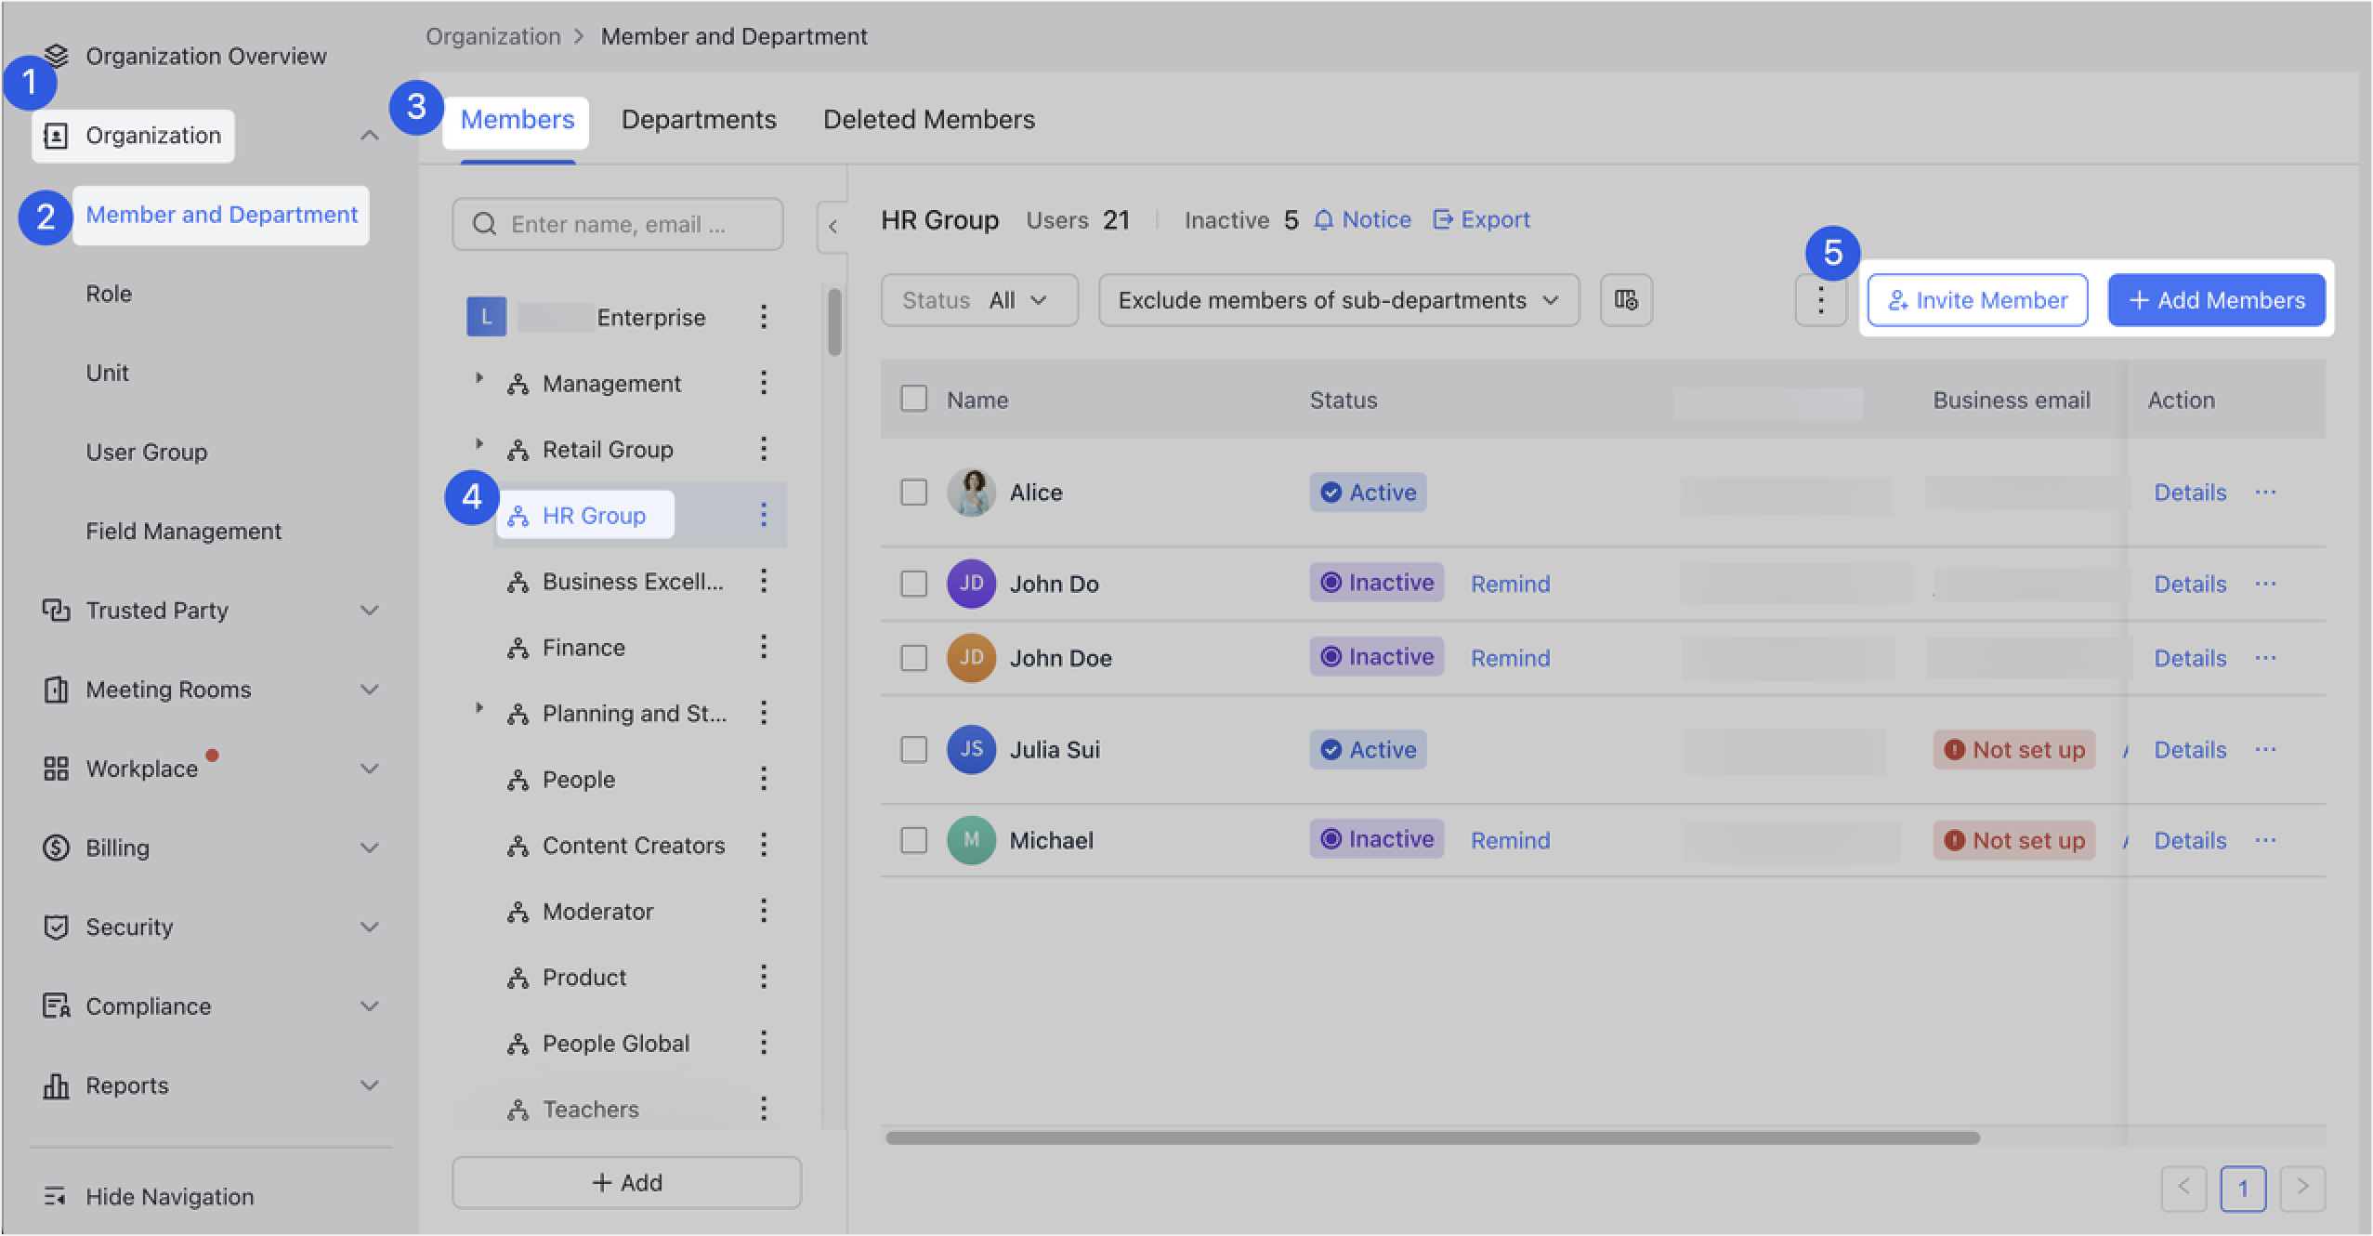
Task: Open the Status All dropdown
Action: 978,299
